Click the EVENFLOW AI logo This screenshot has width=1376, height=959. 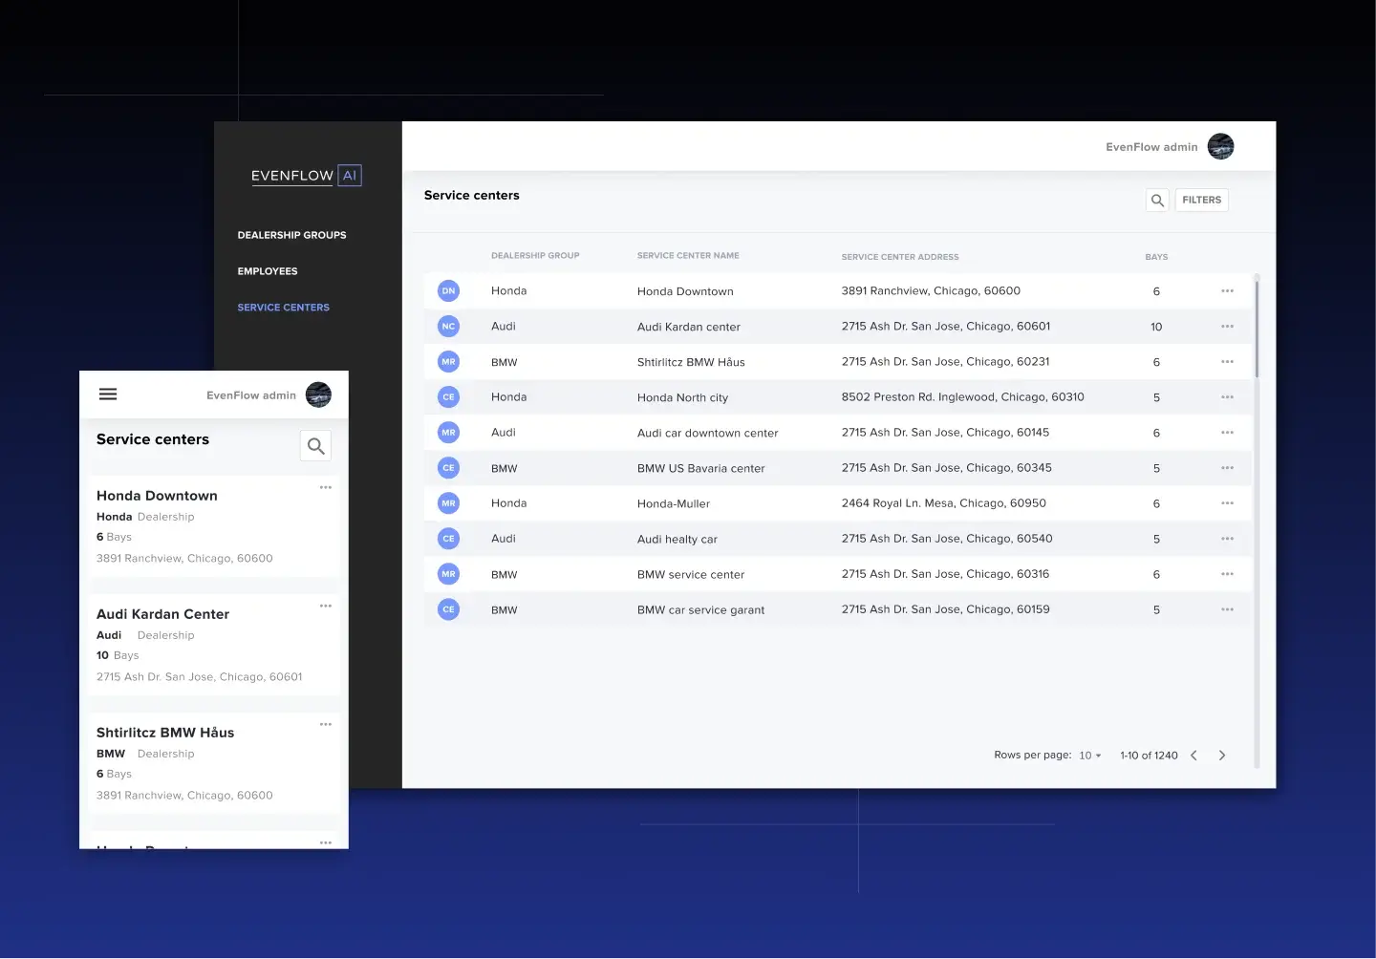[307, 176]
